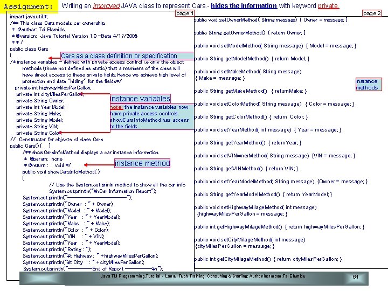
Task: Click "private String Color" field line
Action: pos(38,133)
